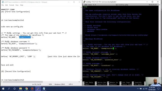Image resolution: width=162 pixels, height=91 pixels.
Task: Open taskbar search magnifier
Action: click(9, 89)
